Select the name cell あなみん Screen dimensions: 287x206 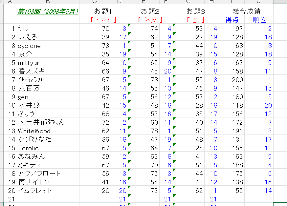pyautogui.click(x=48, y=156)
